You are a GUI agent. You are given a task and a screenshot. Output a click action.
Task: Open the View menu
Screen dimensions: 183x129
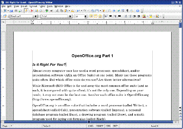[x=16, y=6]
